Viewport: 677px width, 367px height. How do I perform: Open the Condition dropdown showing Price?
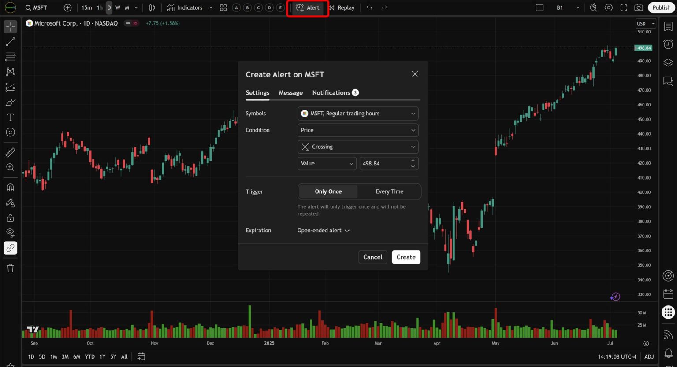tap(357, 130)
